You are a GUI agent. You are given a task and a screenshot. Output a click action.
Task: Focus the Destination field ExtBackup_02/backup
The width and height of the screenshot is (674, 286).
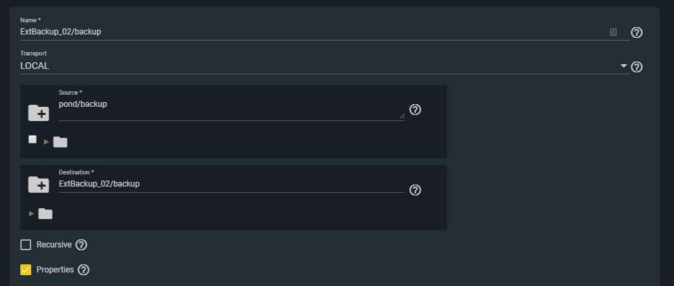point(232,184)
